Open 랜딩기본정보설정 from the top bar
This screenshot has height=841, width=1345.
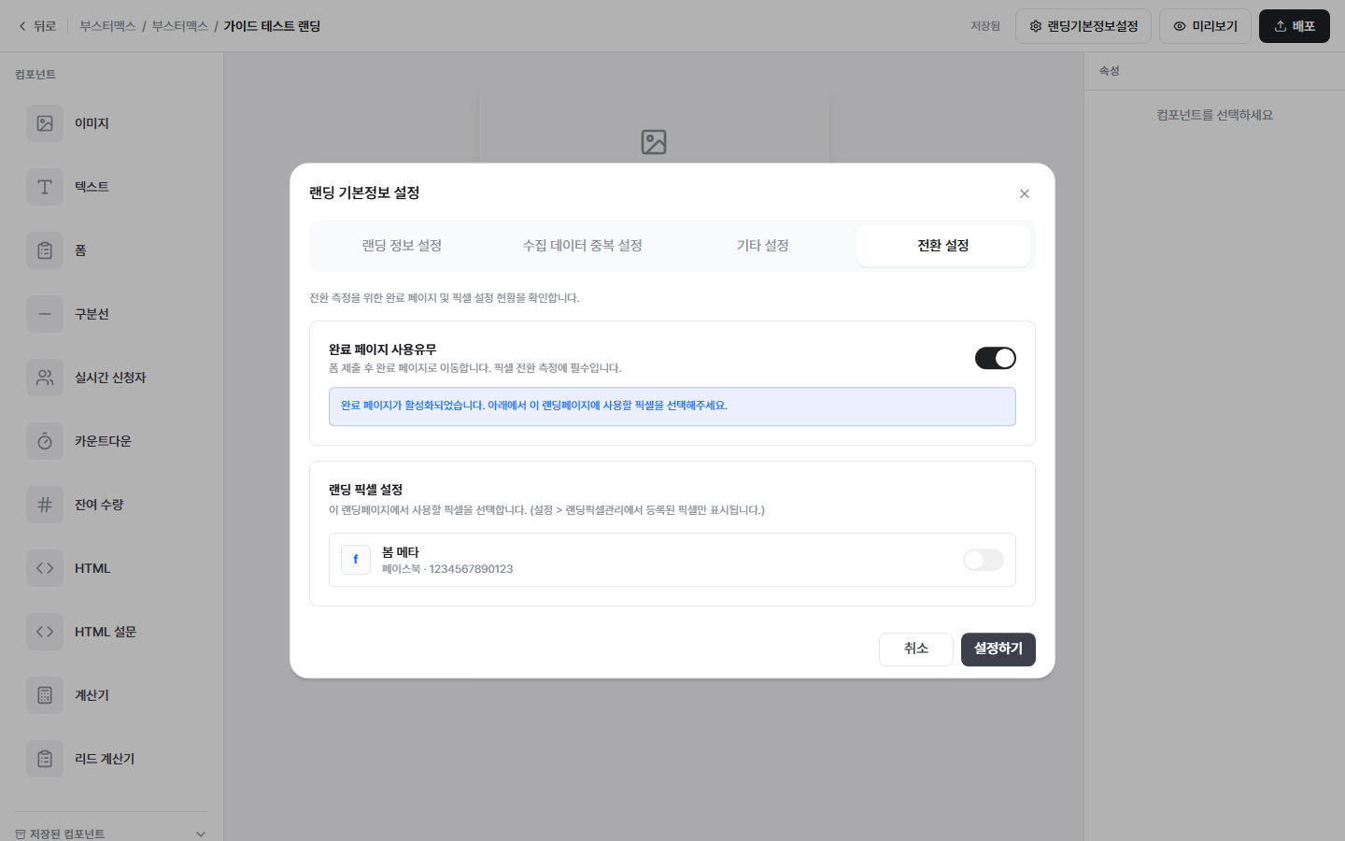coord(1083,26)
